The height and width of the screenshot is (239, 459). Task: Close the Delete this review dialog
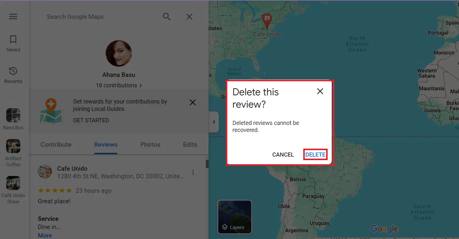pos(320,91)
